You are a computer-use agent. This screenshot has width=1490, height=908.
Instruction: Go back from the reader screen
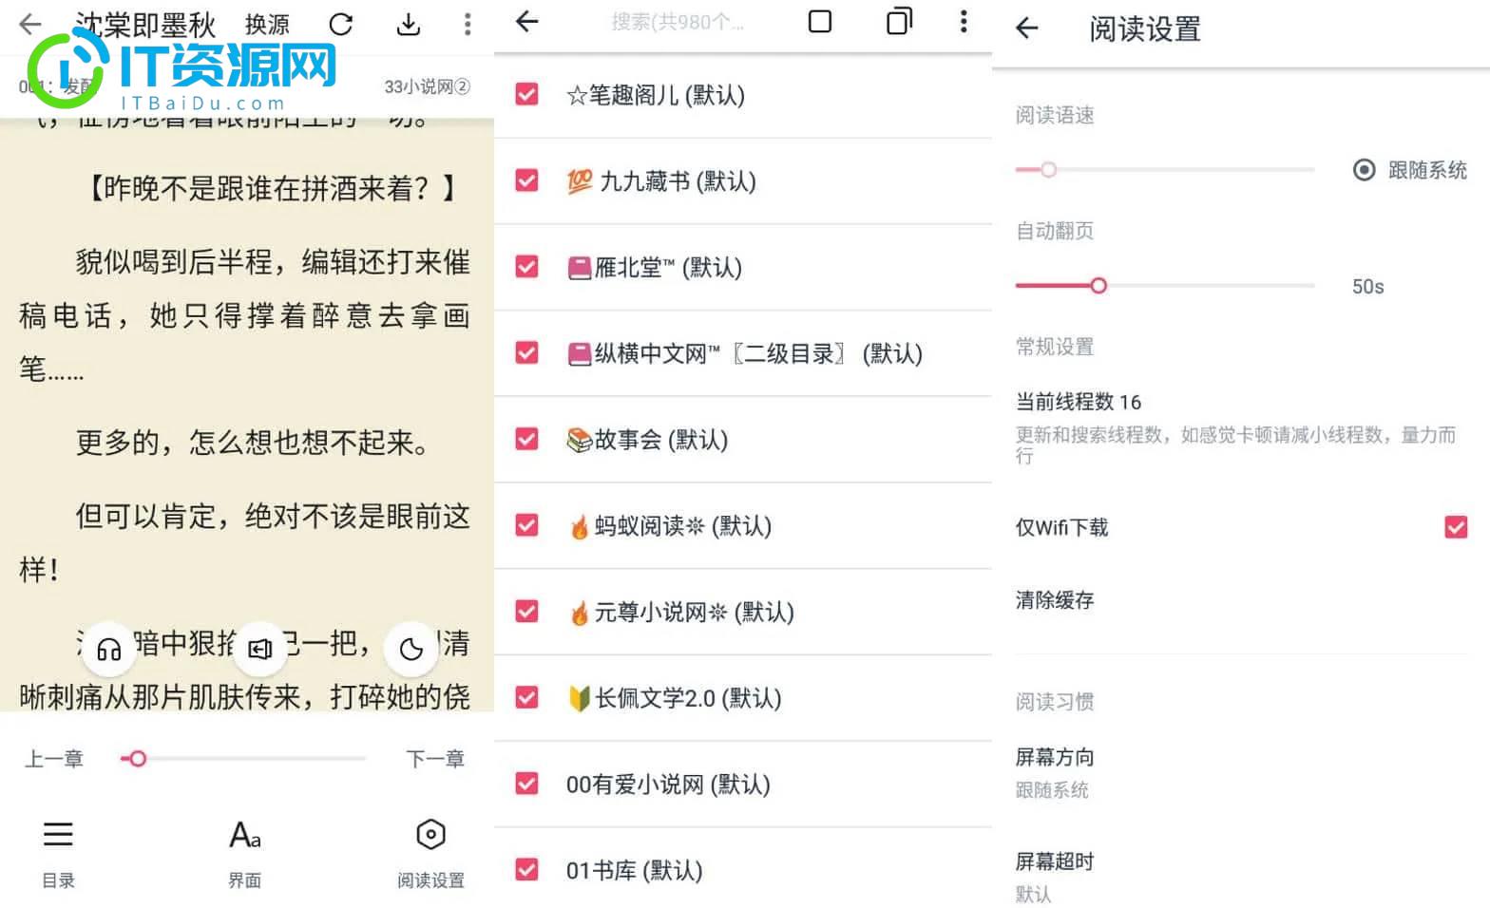tap(30, 23)
